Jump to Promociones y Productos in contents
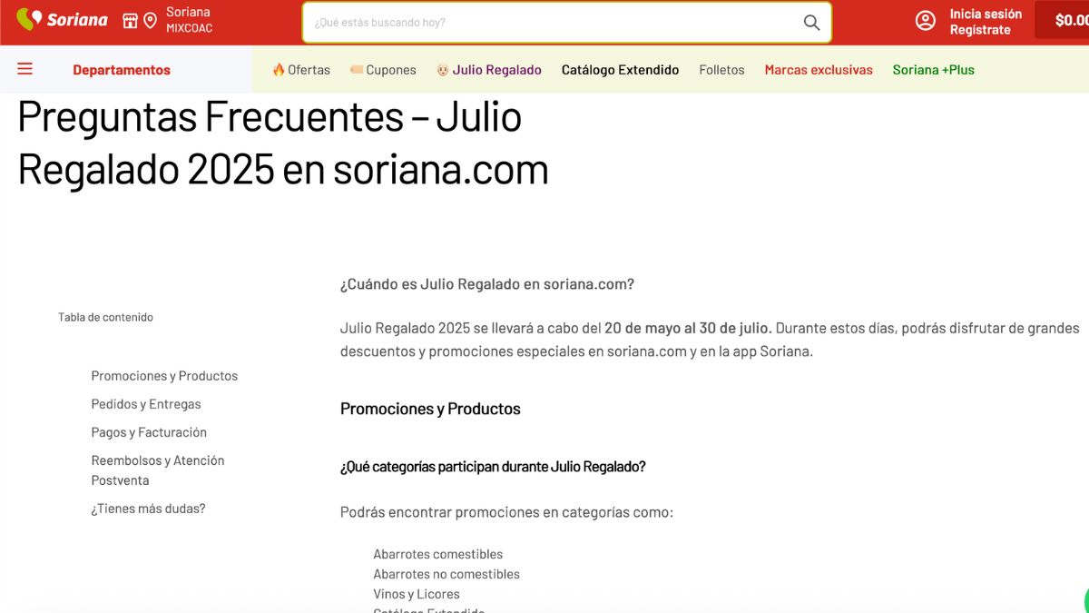Viewport: 1089px width, 613px height. 164,376
